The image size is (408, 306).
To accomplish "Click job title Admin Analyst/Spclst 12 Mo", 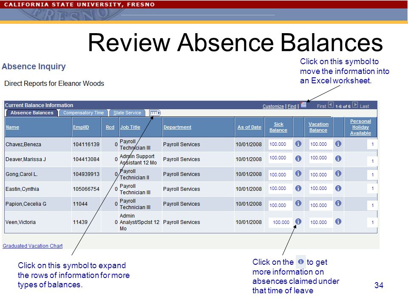I will 139,222.
